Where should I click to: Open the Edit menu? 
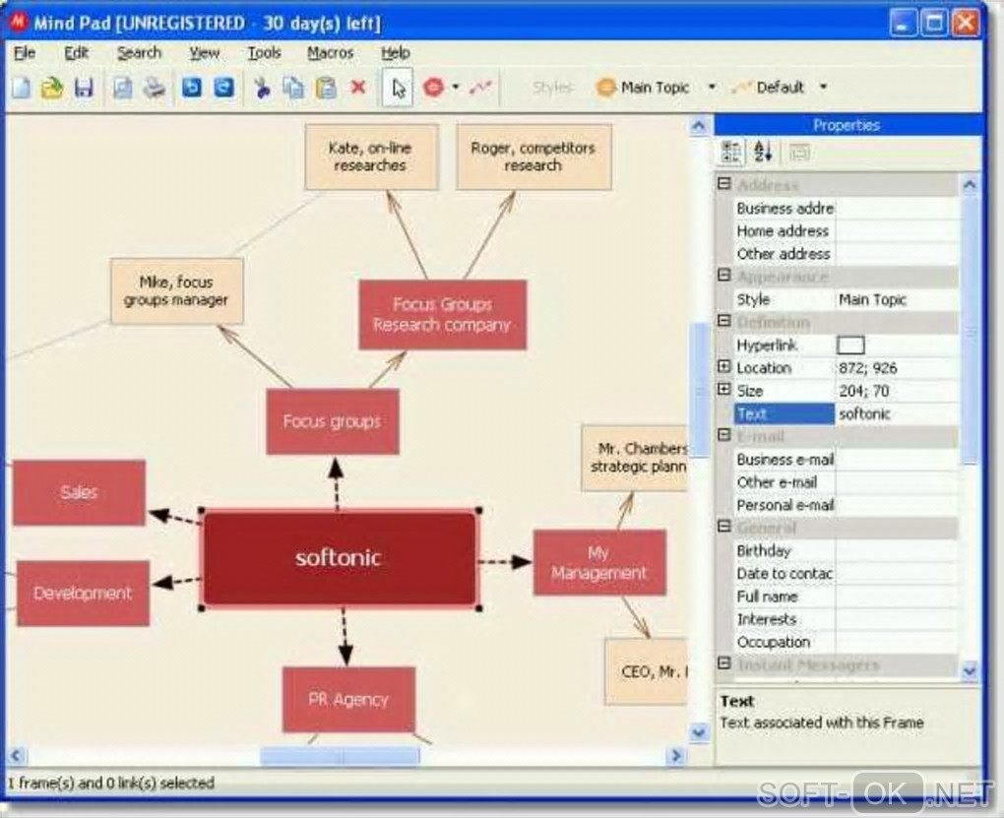(x=76, y=53)
